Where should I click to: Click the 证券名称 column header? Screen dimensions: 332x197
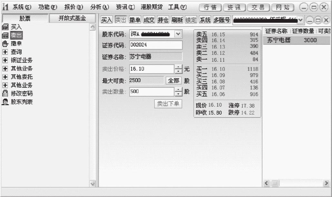[x=277, y=31]
